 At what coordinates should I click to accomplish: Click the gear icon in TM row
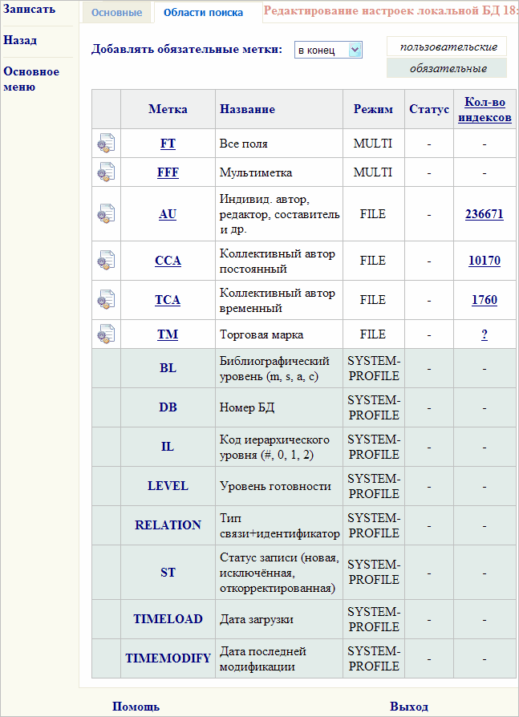[x=106, y=334]
